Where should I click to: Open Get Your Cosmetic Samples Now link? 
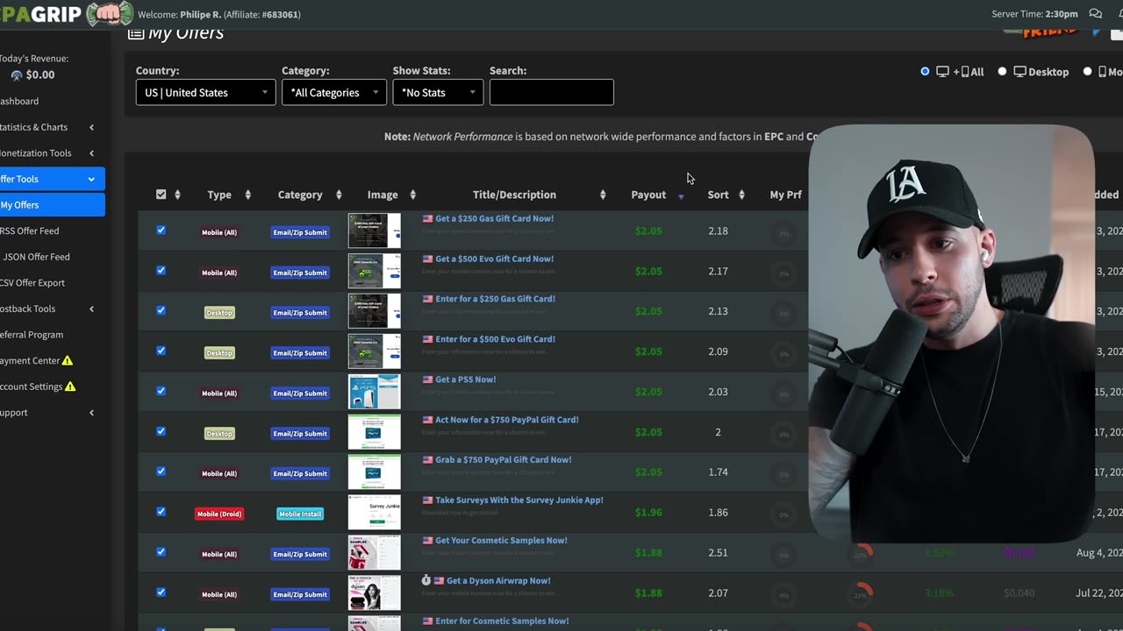pyautogui.click(x=501, y=541)
